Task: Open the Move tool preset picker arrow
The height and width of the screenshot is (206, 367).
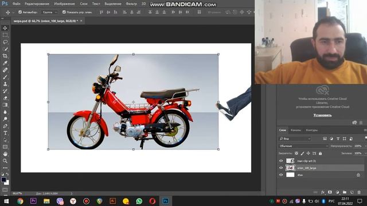Action: tap(13, 13)
